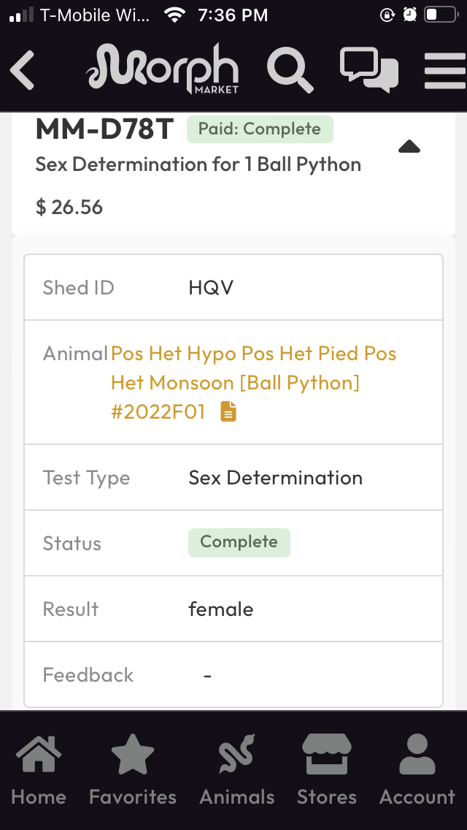Tap the Paid: Complete badge
The height and width of the screenshot is (830, 467).
(x=260, y=129)
